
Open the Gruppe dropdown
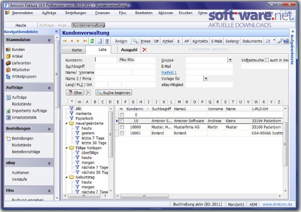pos(230,60)
